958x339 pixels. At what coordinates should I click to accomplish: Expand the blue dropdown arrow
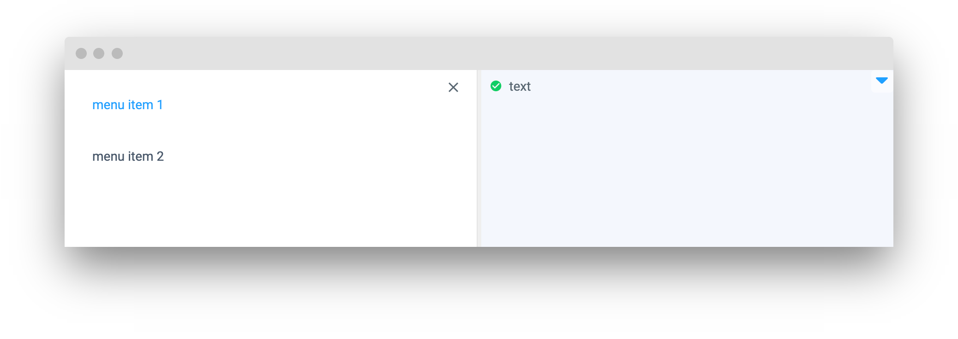881,81
